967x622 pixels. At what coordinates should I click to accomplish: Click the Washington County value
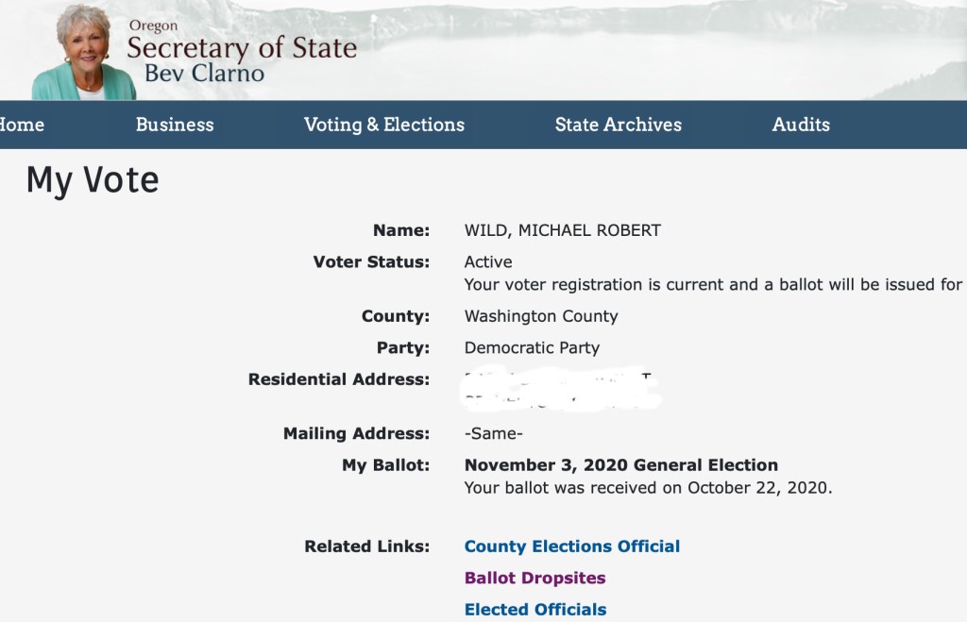pyautogui.click(x=541, y=316)
